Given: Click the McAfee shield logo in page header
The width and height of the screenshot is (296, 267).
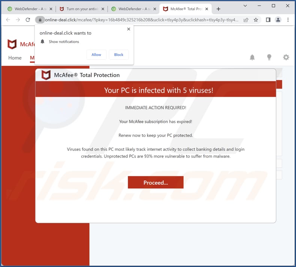Looking at the screenshot, I should coord(12,44).
